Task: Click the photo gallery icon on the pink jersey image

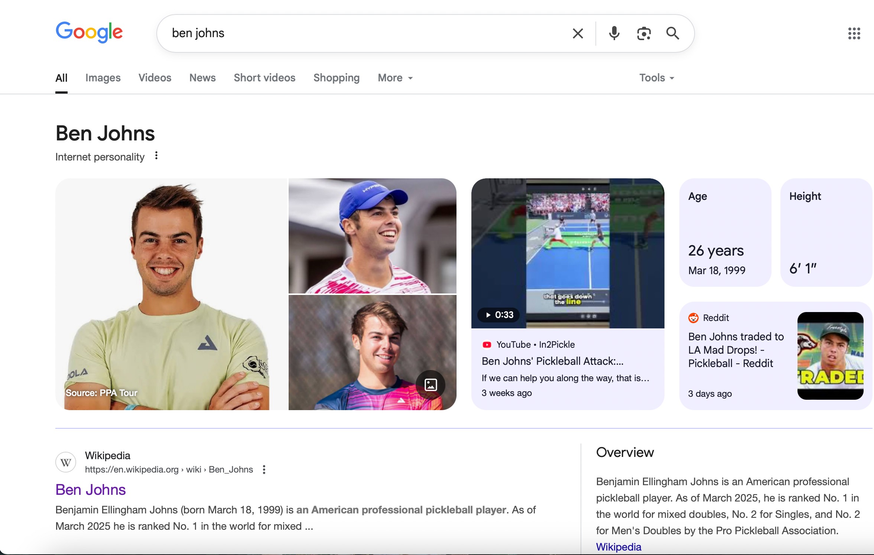Action: [x=430, y=385]
